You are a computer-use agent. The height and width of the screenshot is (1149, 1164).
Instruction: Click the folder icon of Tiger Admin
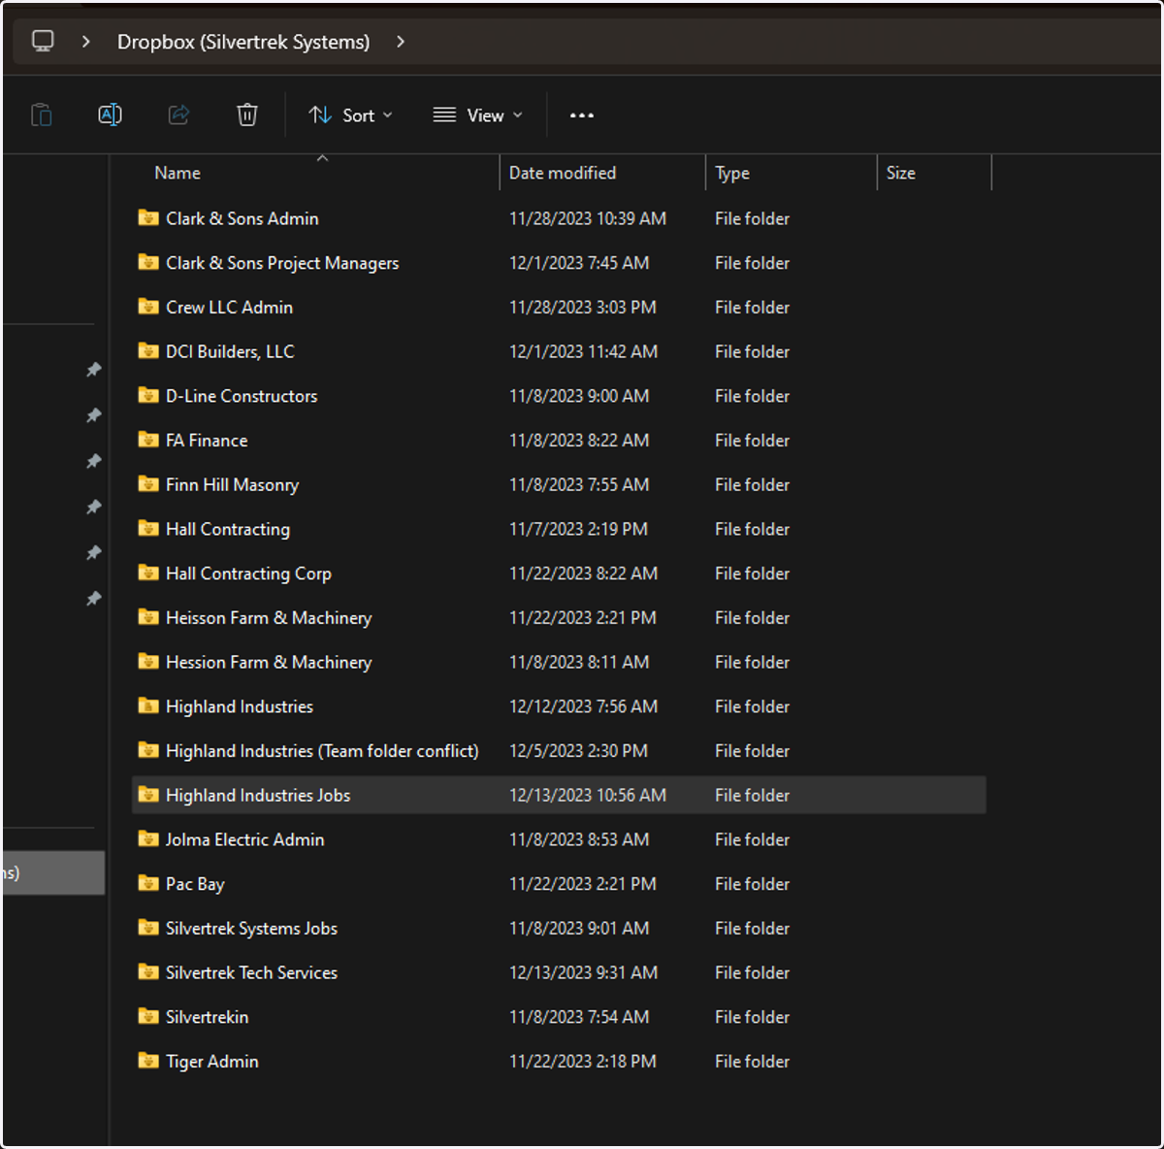click(x=148, y=1060)
